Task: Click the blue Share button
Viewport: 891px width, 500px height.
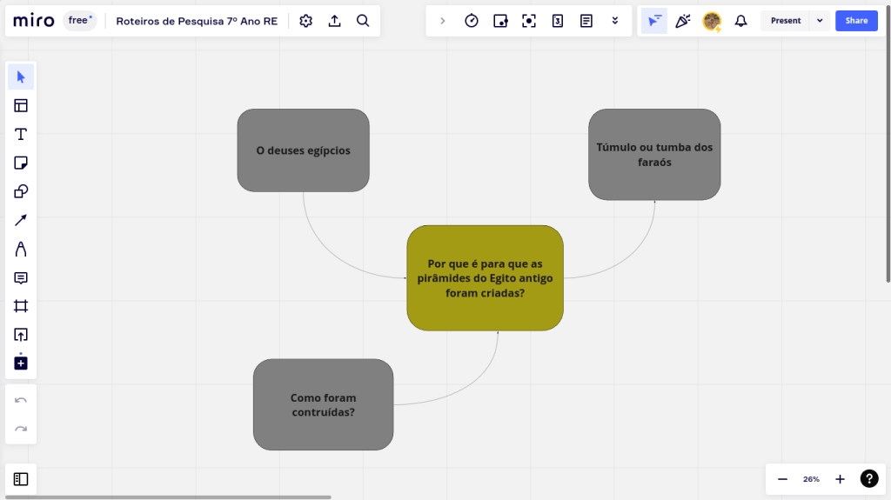Action: pos(856,21)
